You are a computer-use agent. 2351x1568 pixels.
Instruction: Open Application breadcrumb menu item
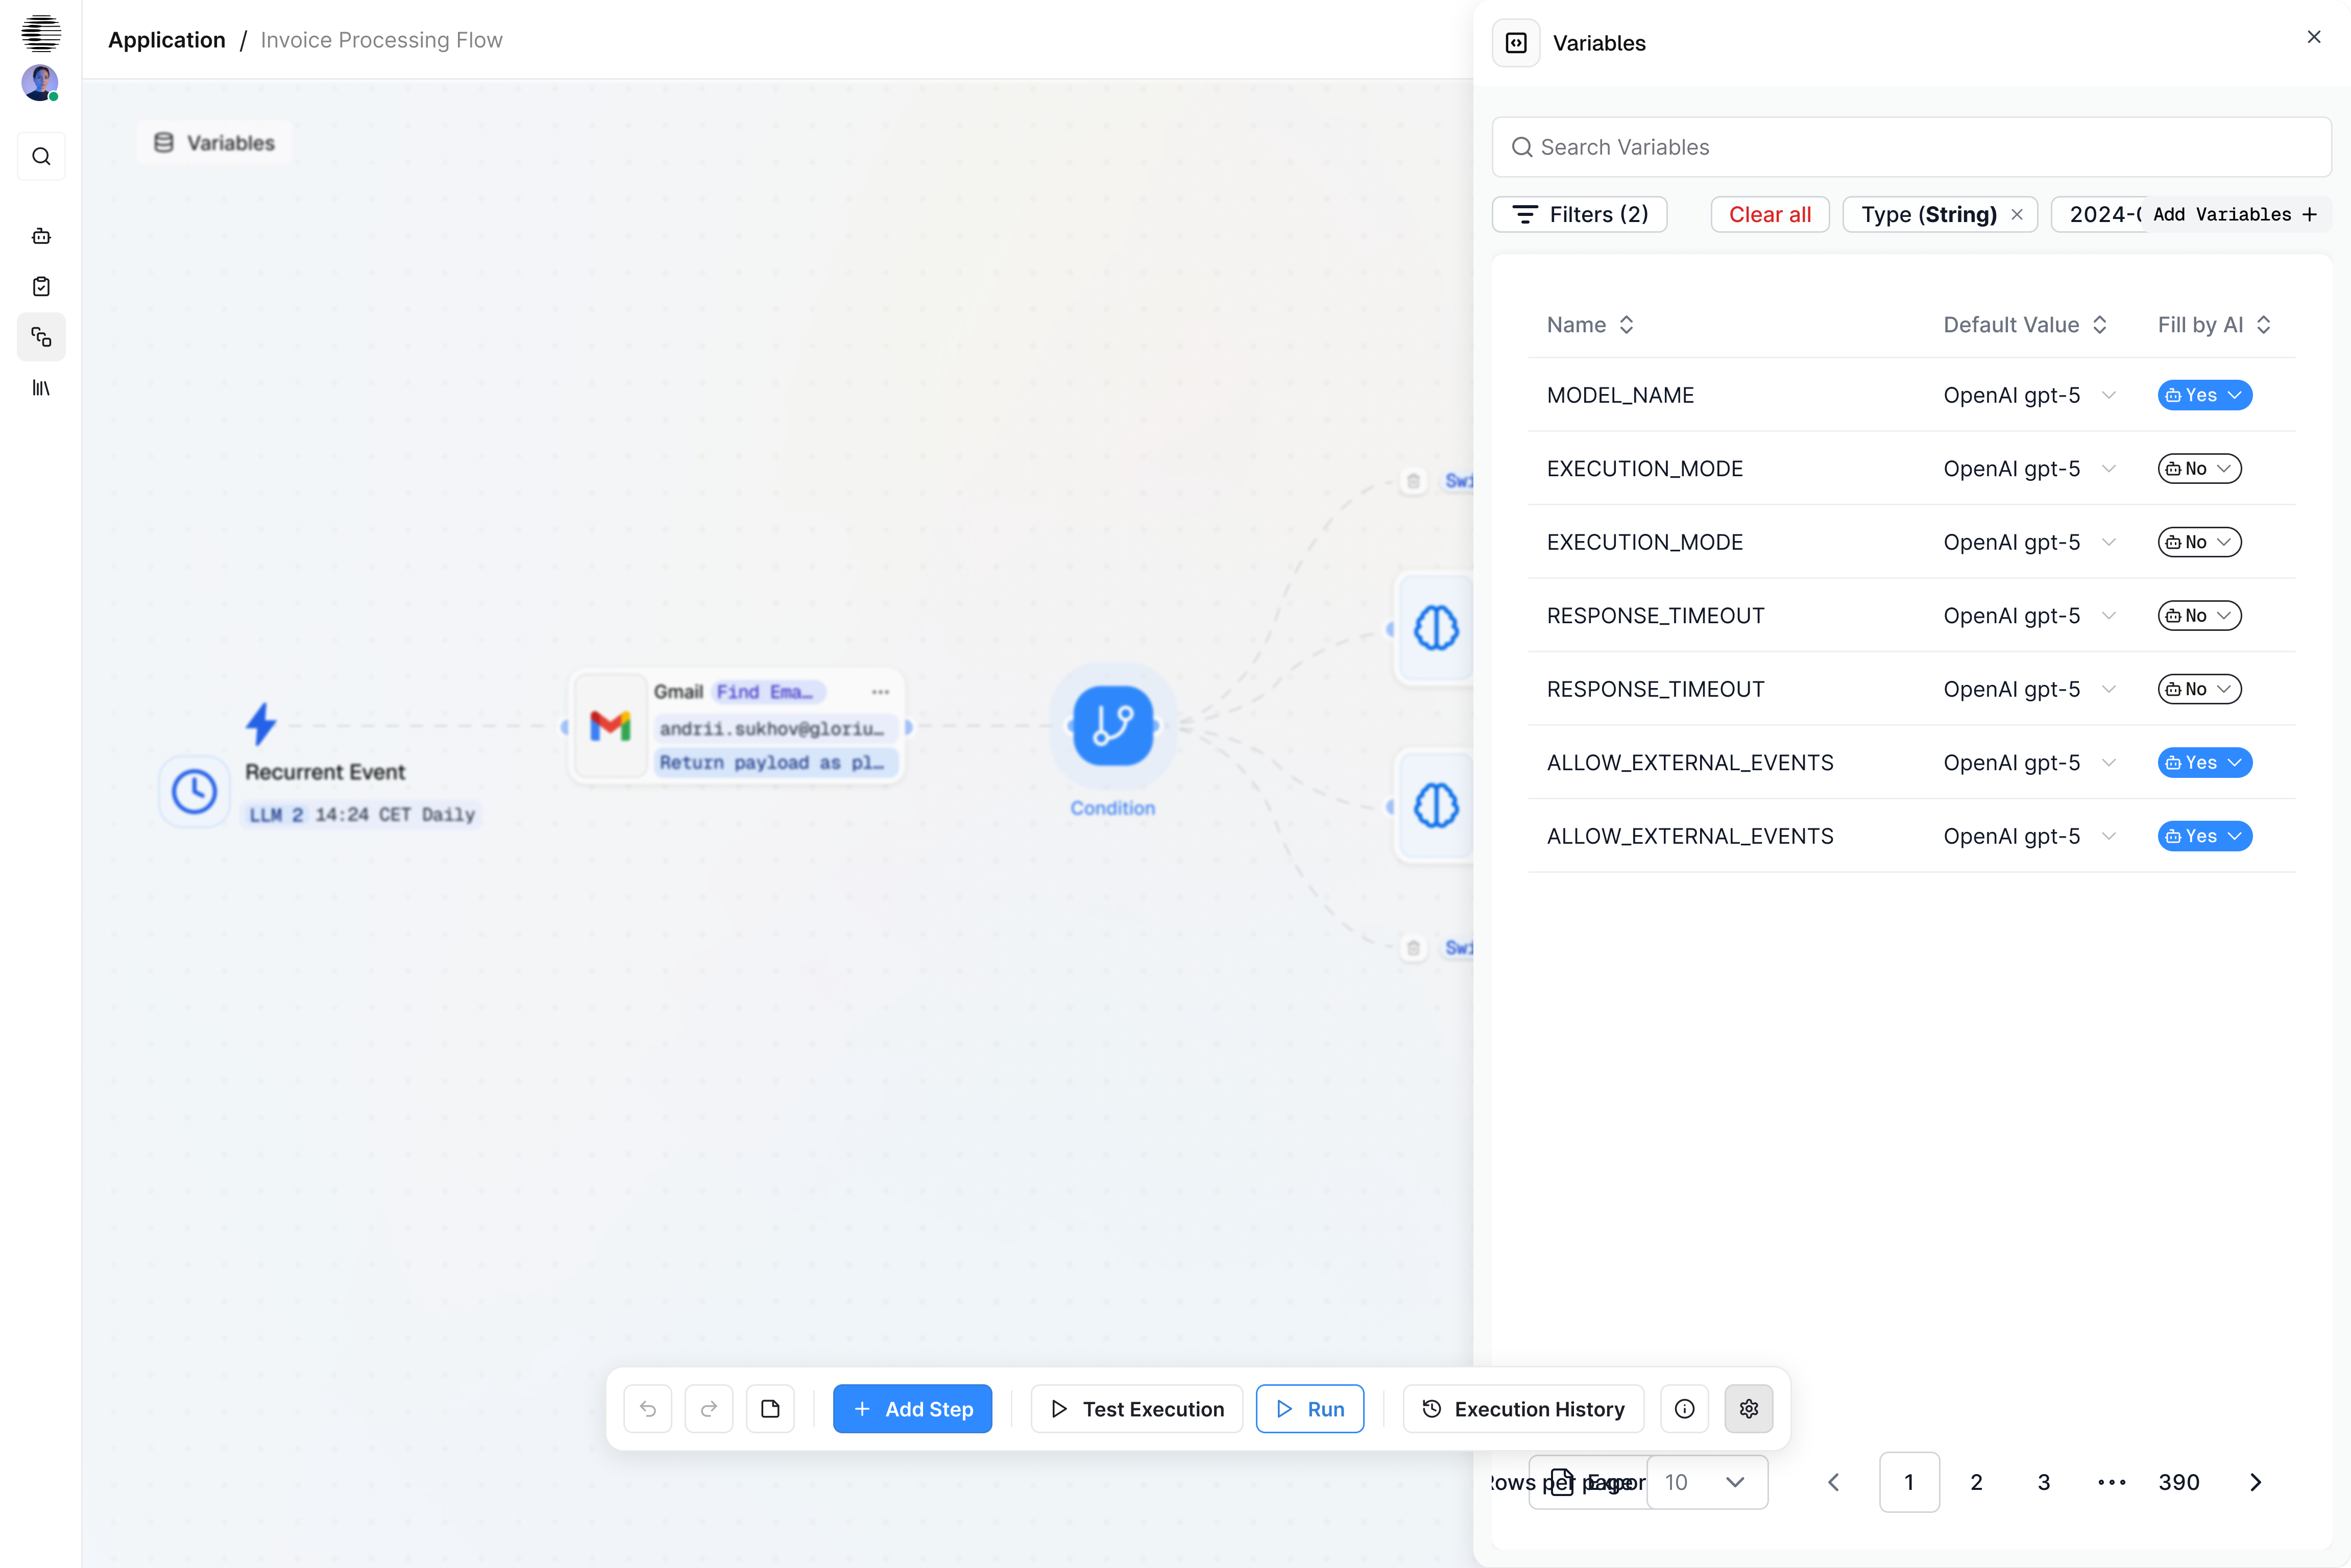[166, 40]
